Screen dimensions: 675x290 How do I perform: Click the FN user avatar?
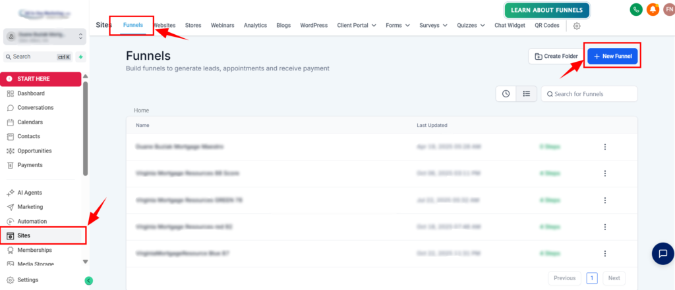tap(667, 10)
